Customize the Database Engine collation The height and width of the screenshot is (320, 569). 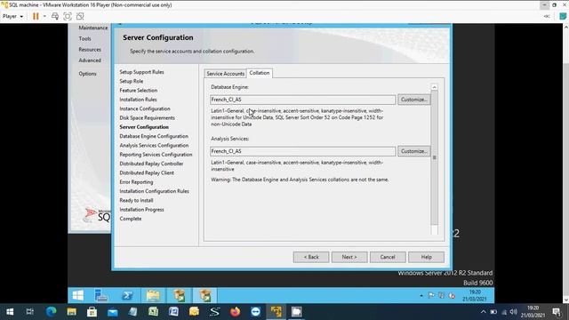point(413,100)
